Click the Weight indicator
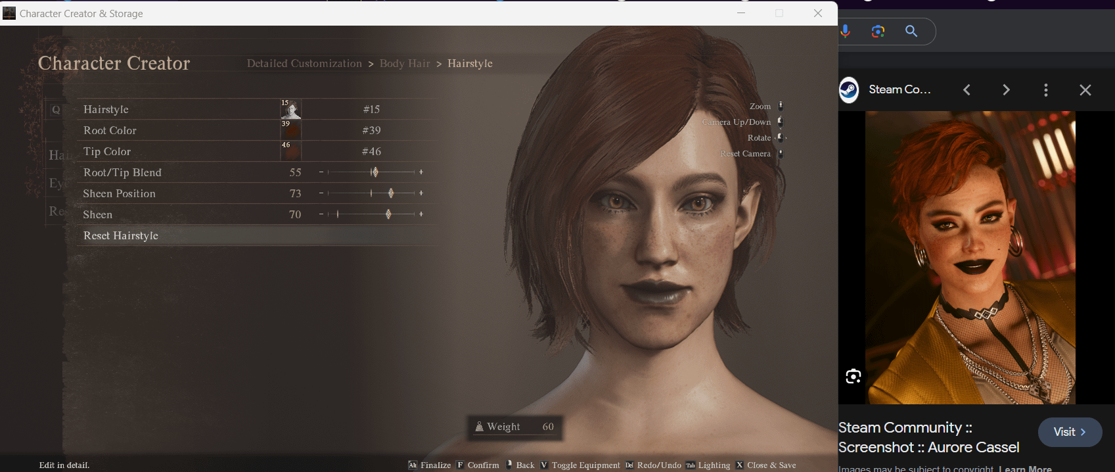 coord(514,427)
